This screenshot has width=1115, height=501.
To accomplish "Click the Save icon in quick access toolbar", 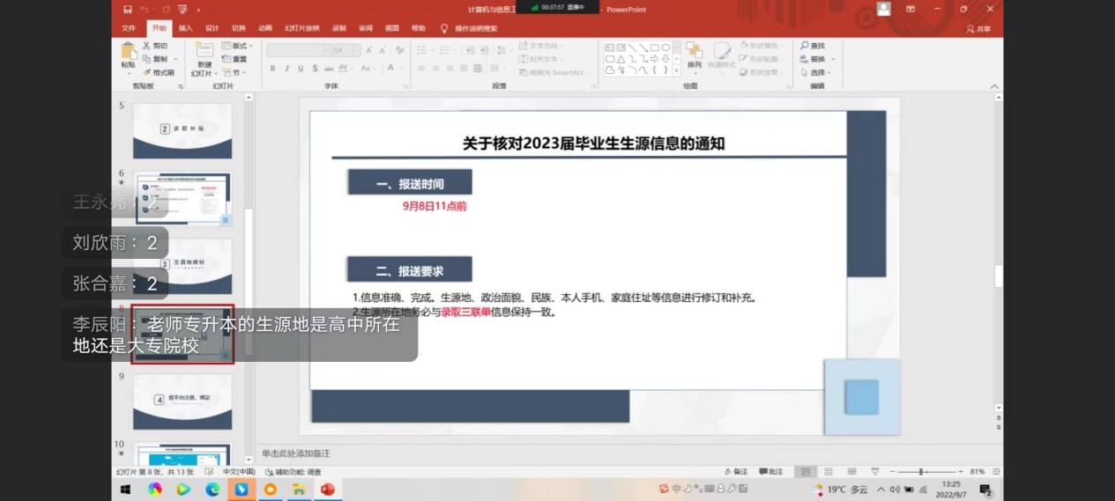I will [x=128, y=10].
